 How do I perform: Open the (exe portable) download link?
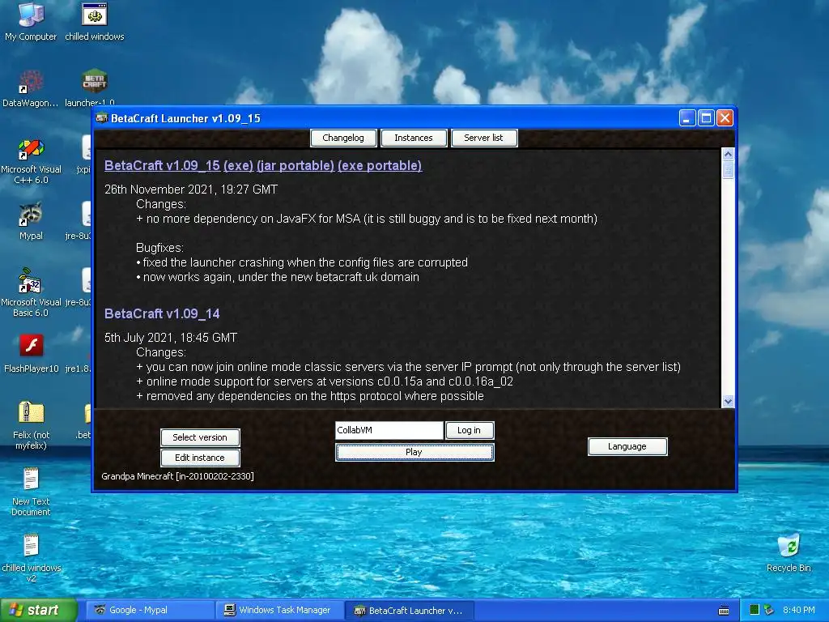[380, 165]
